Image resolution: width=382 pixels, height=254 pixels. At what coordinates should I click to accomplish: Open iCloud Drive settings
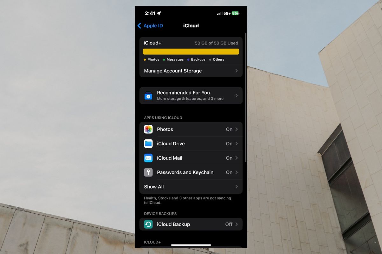[x=191, y=144]
